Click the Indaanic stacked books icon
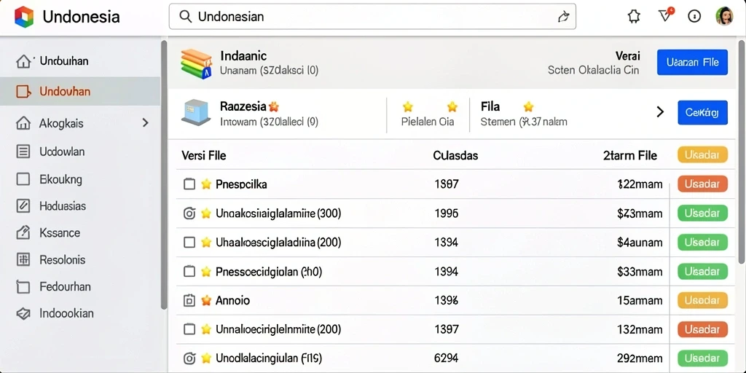The width and height of the screenshot is (746, 373). click(x=197, y=64)
